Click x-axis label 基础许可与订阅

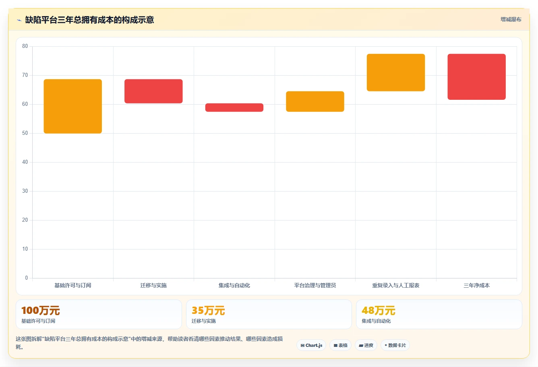(x=73, y=285)
